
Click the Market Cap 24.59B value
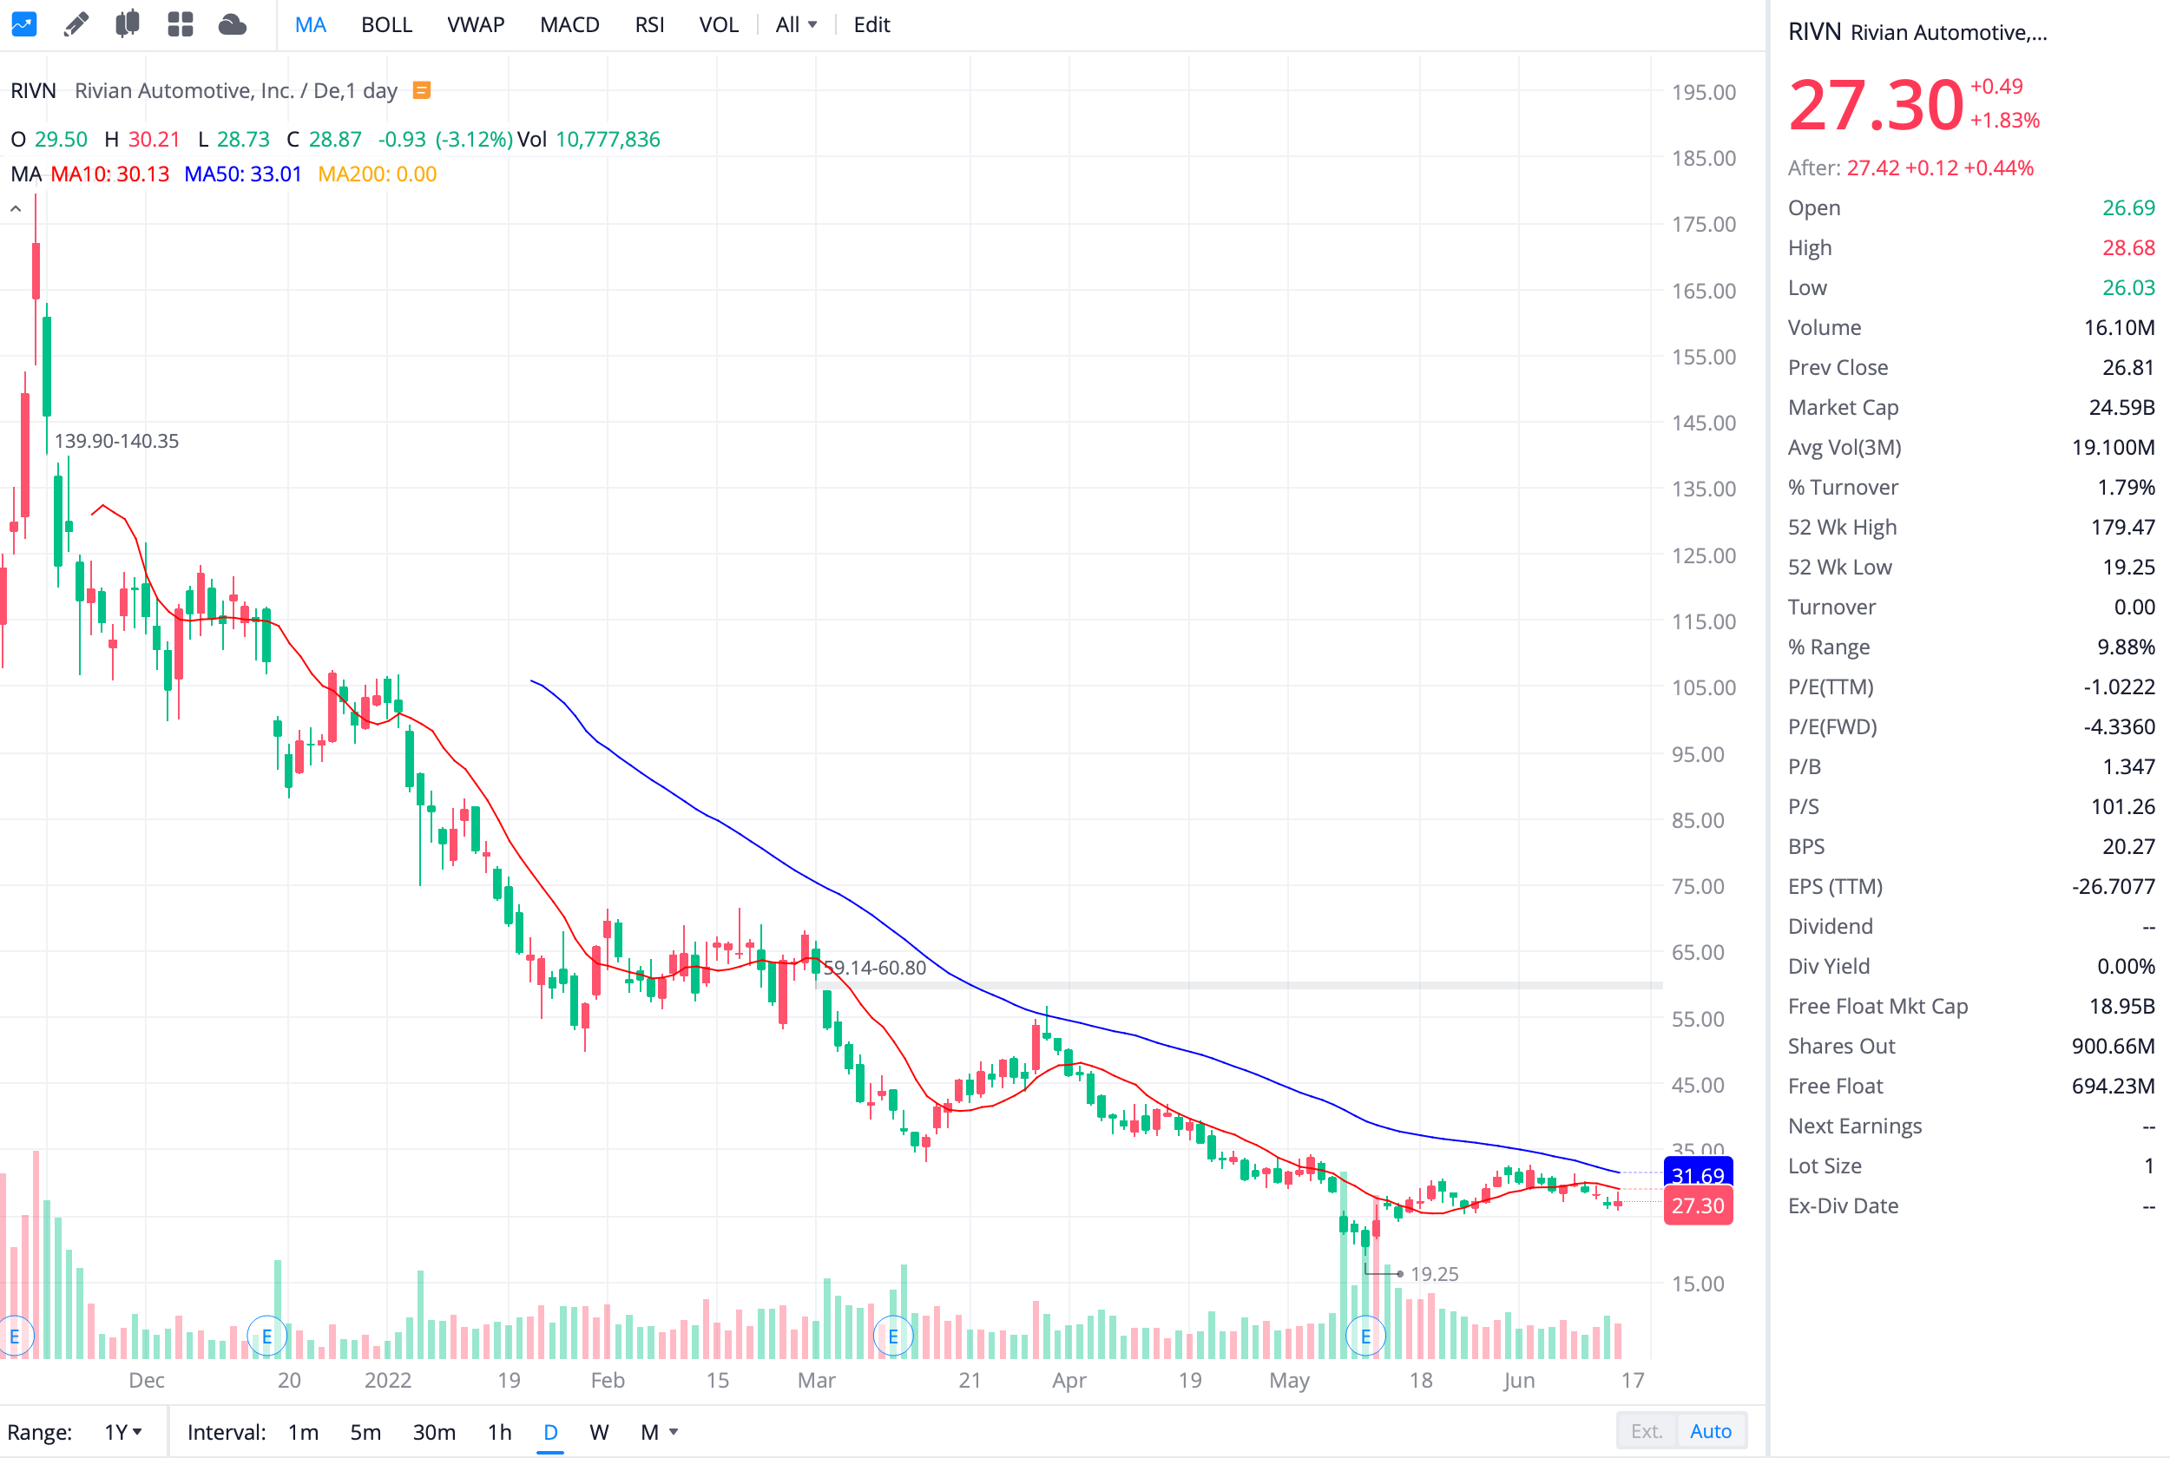(2121, 407)
